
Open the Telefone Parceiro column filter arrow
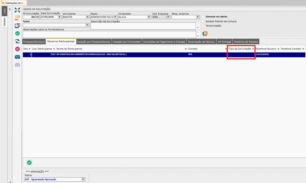278,49
